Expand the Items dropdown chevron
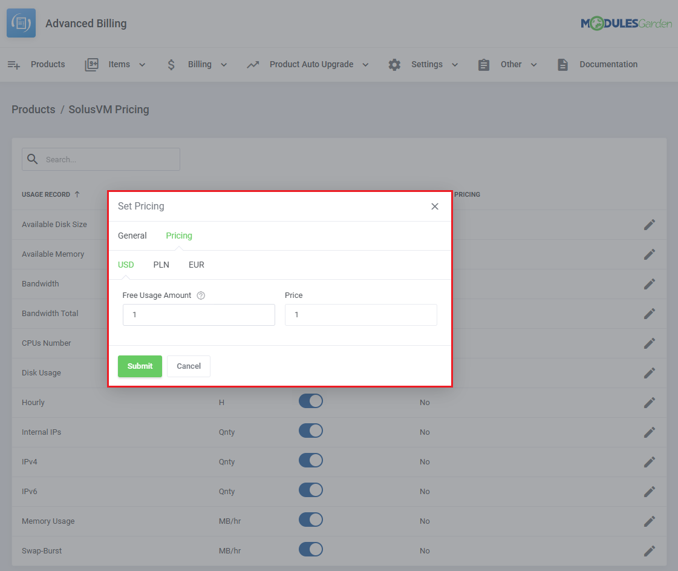Screen dimensions: 678x571 tap(142, 65)
